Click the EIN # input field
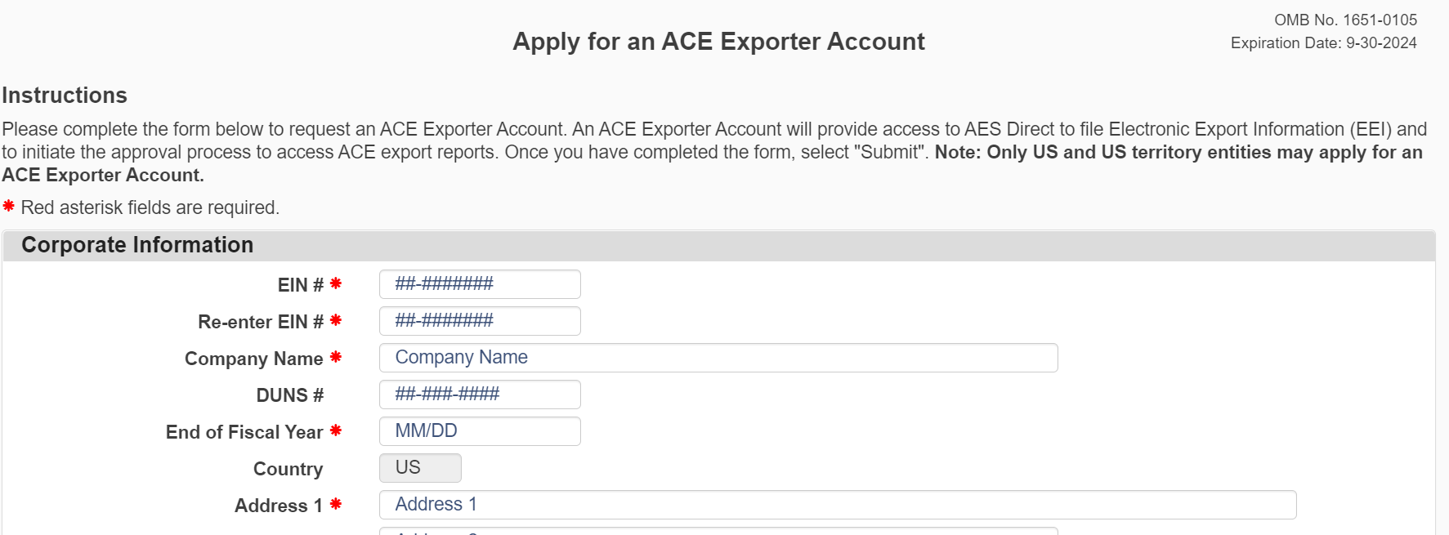This screenshot has height=535, width=1449. point(480,284)
